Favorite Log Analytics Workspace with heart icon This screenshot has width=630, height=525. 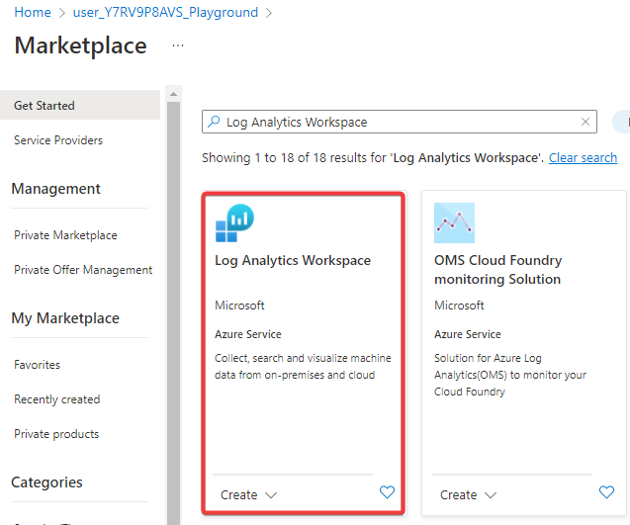387,492
